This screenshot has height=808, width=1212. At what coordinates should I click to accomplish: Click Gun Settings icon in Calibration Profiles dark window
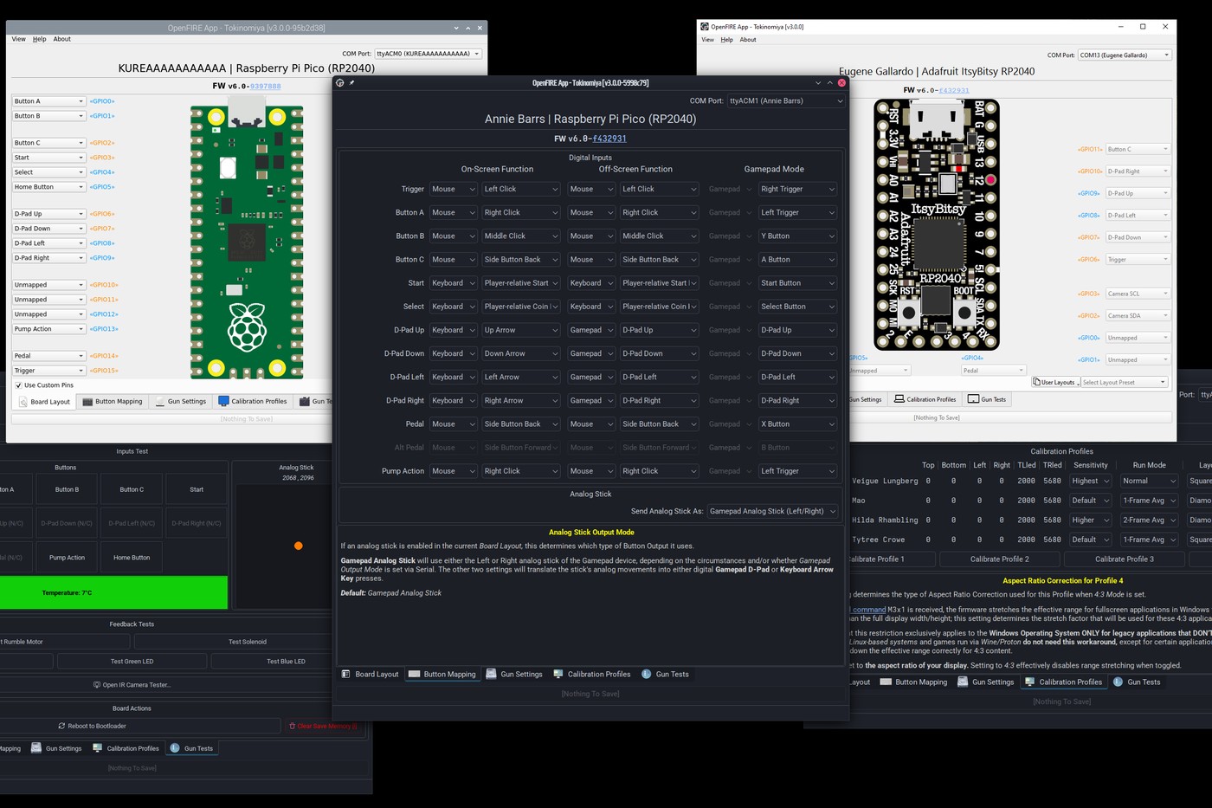tap(963, 682)
